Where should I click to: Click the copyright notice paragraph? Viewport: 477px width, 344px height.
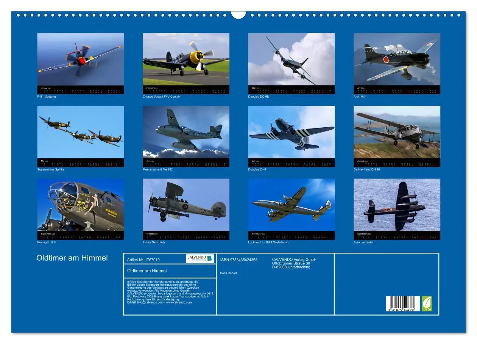170,292
